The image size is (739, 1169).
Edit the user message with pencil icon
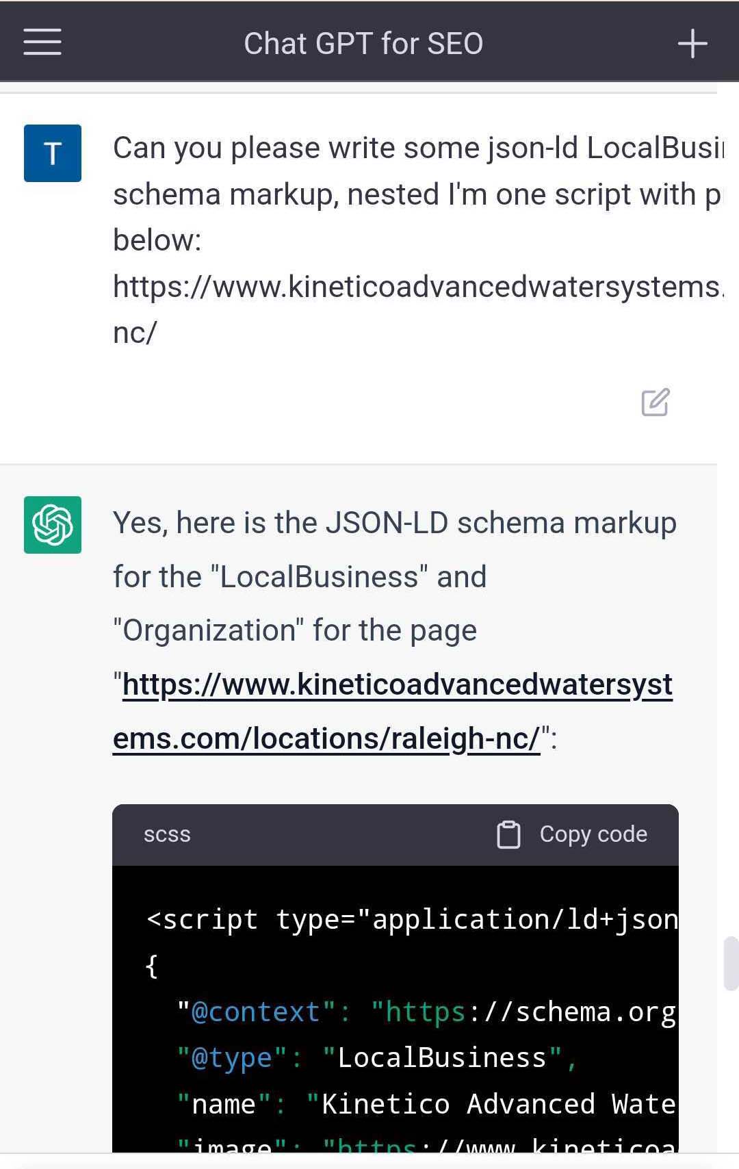coord(655,402)
